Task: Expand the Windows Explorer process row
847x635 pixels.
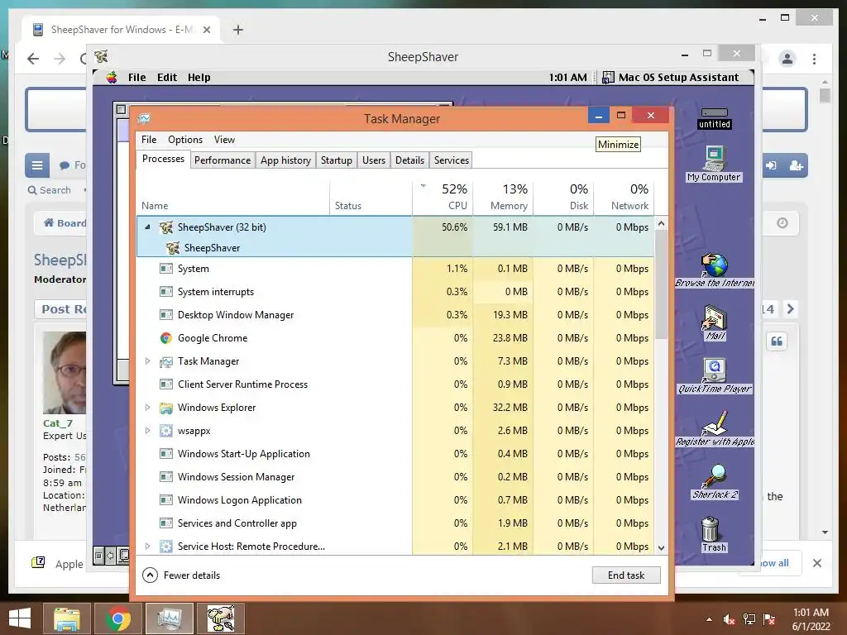Action: click(147, 408)
